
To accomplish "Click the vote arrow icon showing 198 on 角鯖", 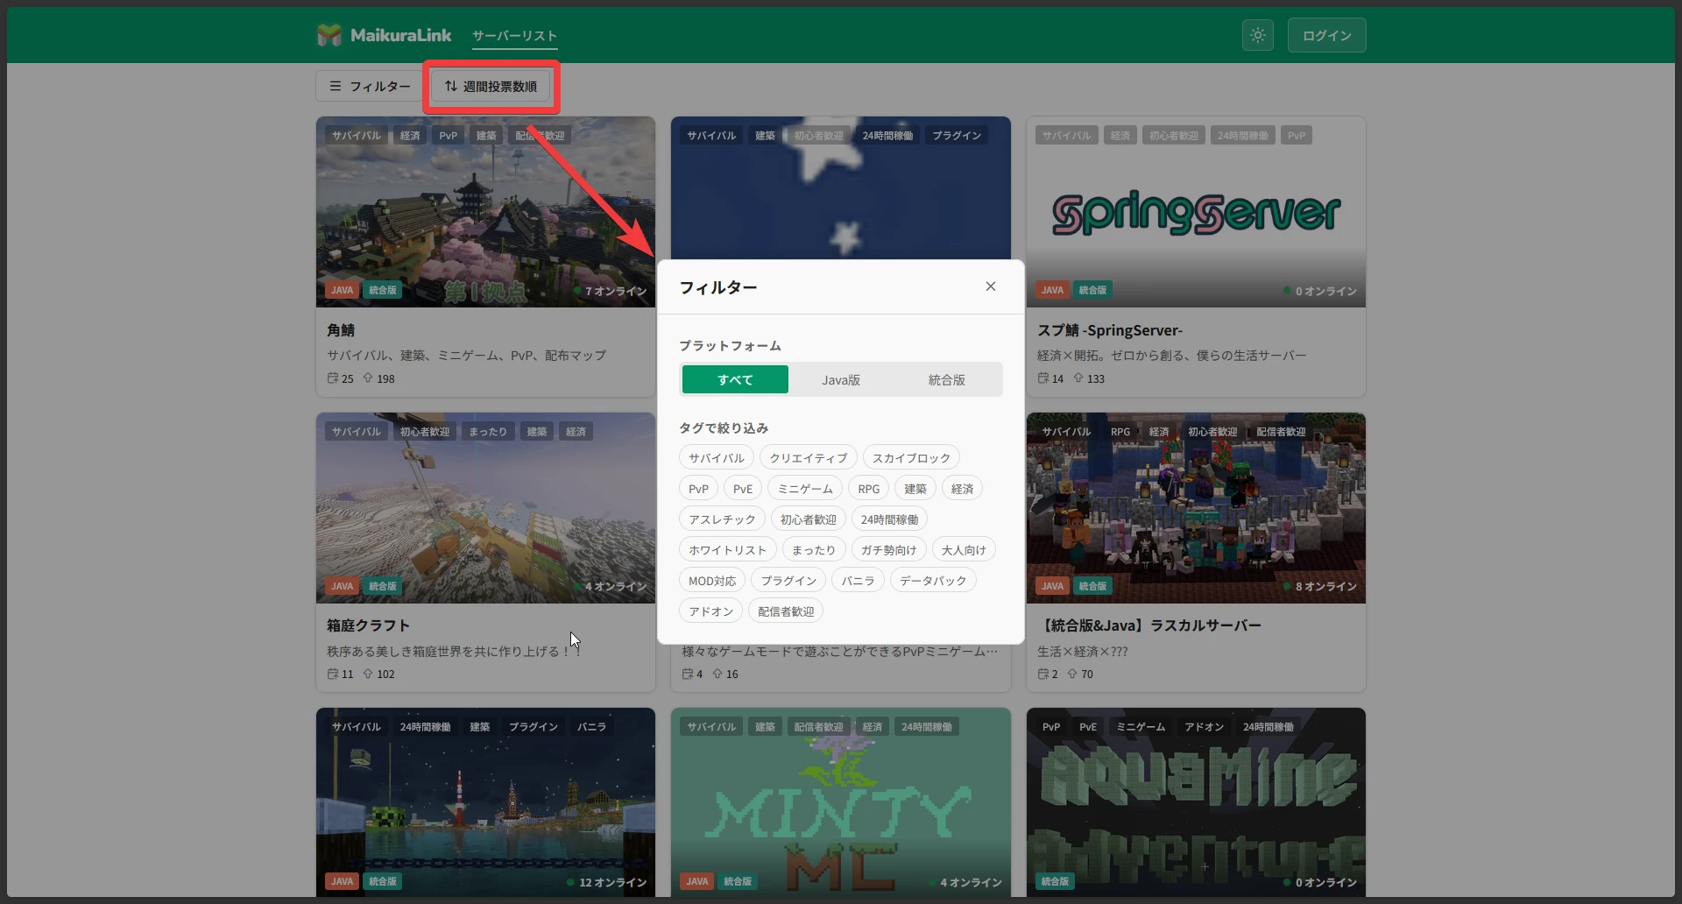I will (370, 378).
